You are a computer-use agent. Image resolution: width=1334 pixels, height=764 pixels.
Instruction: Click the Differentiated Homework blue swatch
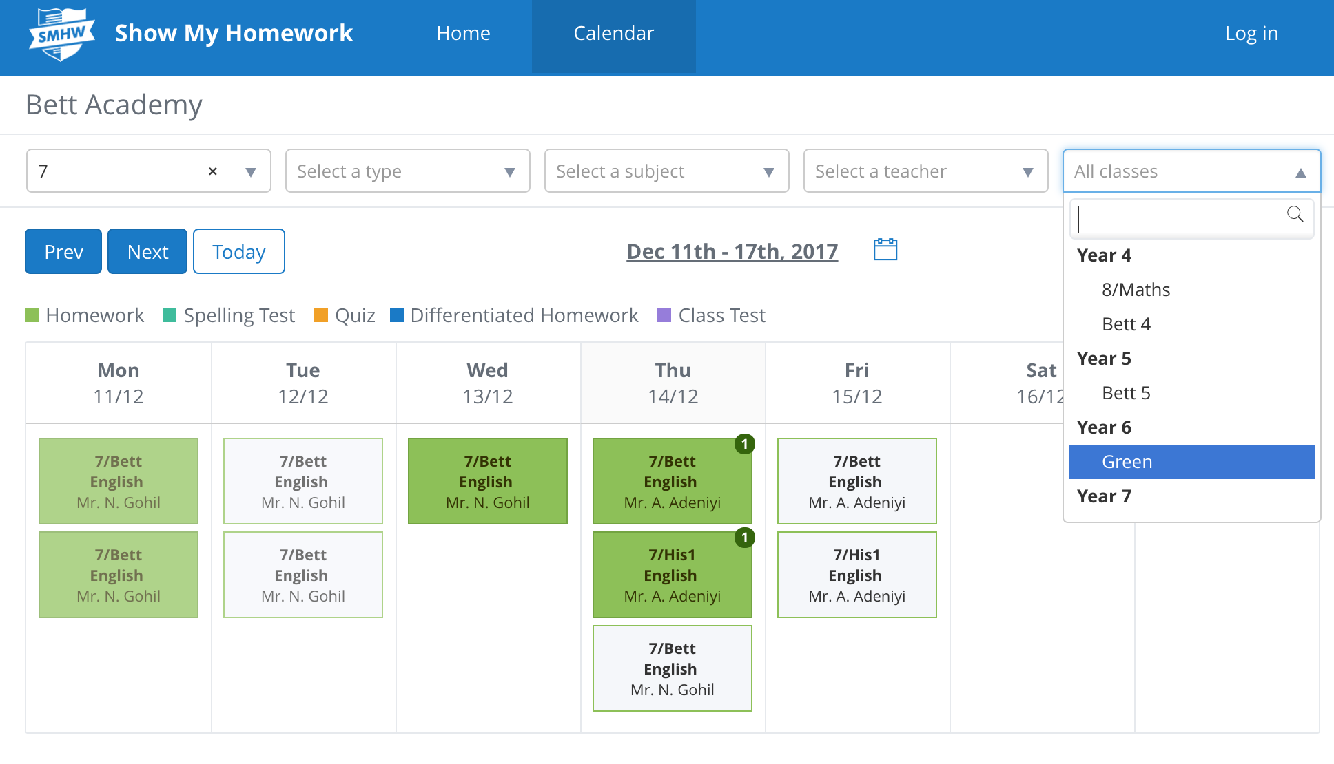pos(397,315)
